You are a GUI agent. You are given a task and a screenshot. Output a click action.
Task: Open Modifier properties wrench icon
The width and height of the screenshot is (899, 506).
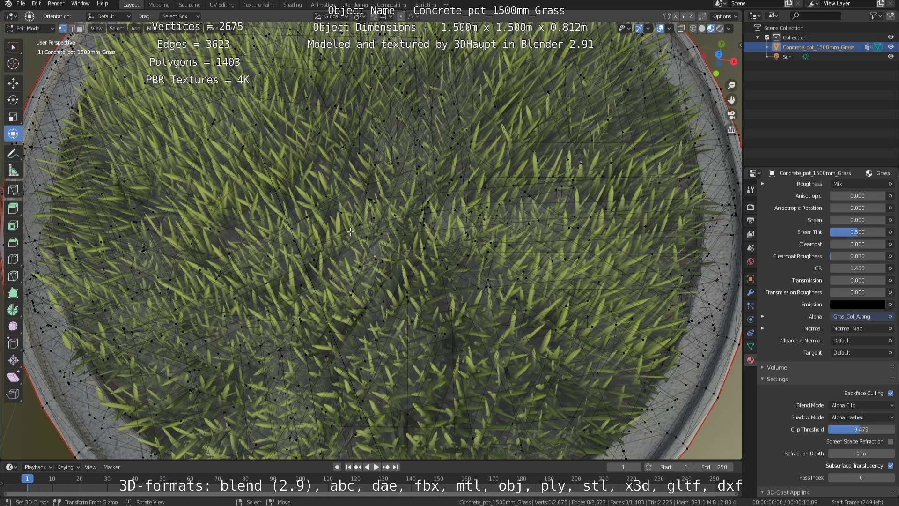[x=751, y=292]
